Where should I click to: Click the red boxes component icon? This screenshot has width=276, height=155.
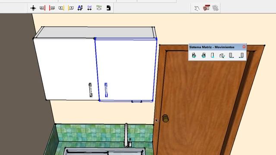point(206,8)
